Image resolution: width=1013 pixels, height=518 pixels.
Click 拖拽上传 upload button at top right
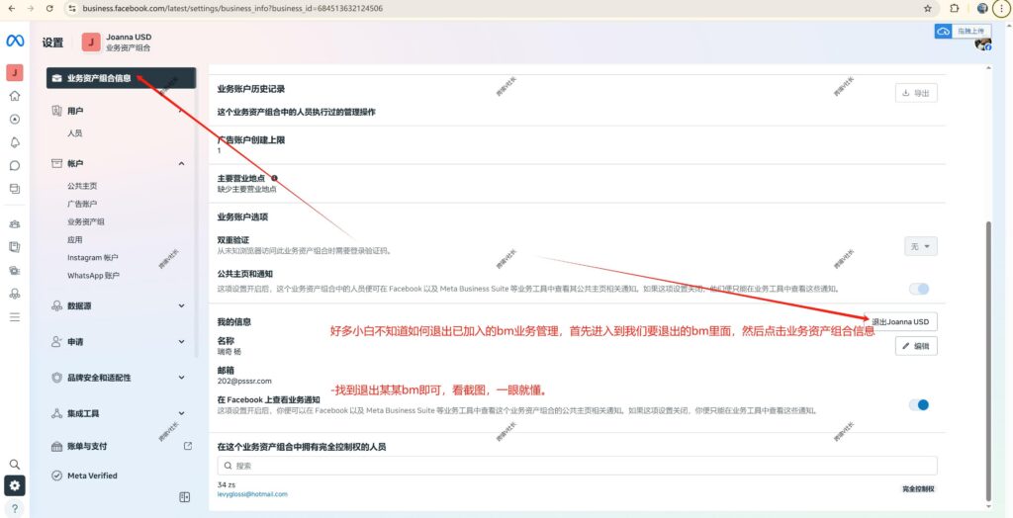pyautogui.click(x=963, y=31)
